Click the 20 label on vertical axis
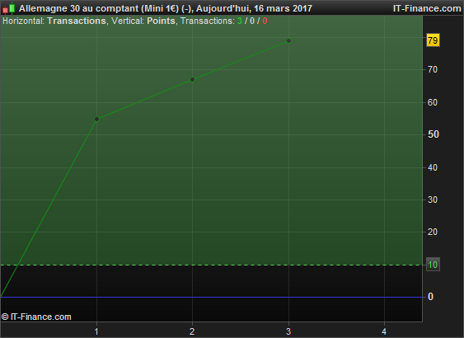The image size is (464, 338). pyautogui.click(x=433, y=232)
